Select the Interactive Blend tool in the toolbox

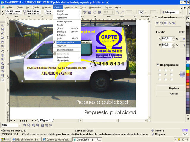coord(2,46)
